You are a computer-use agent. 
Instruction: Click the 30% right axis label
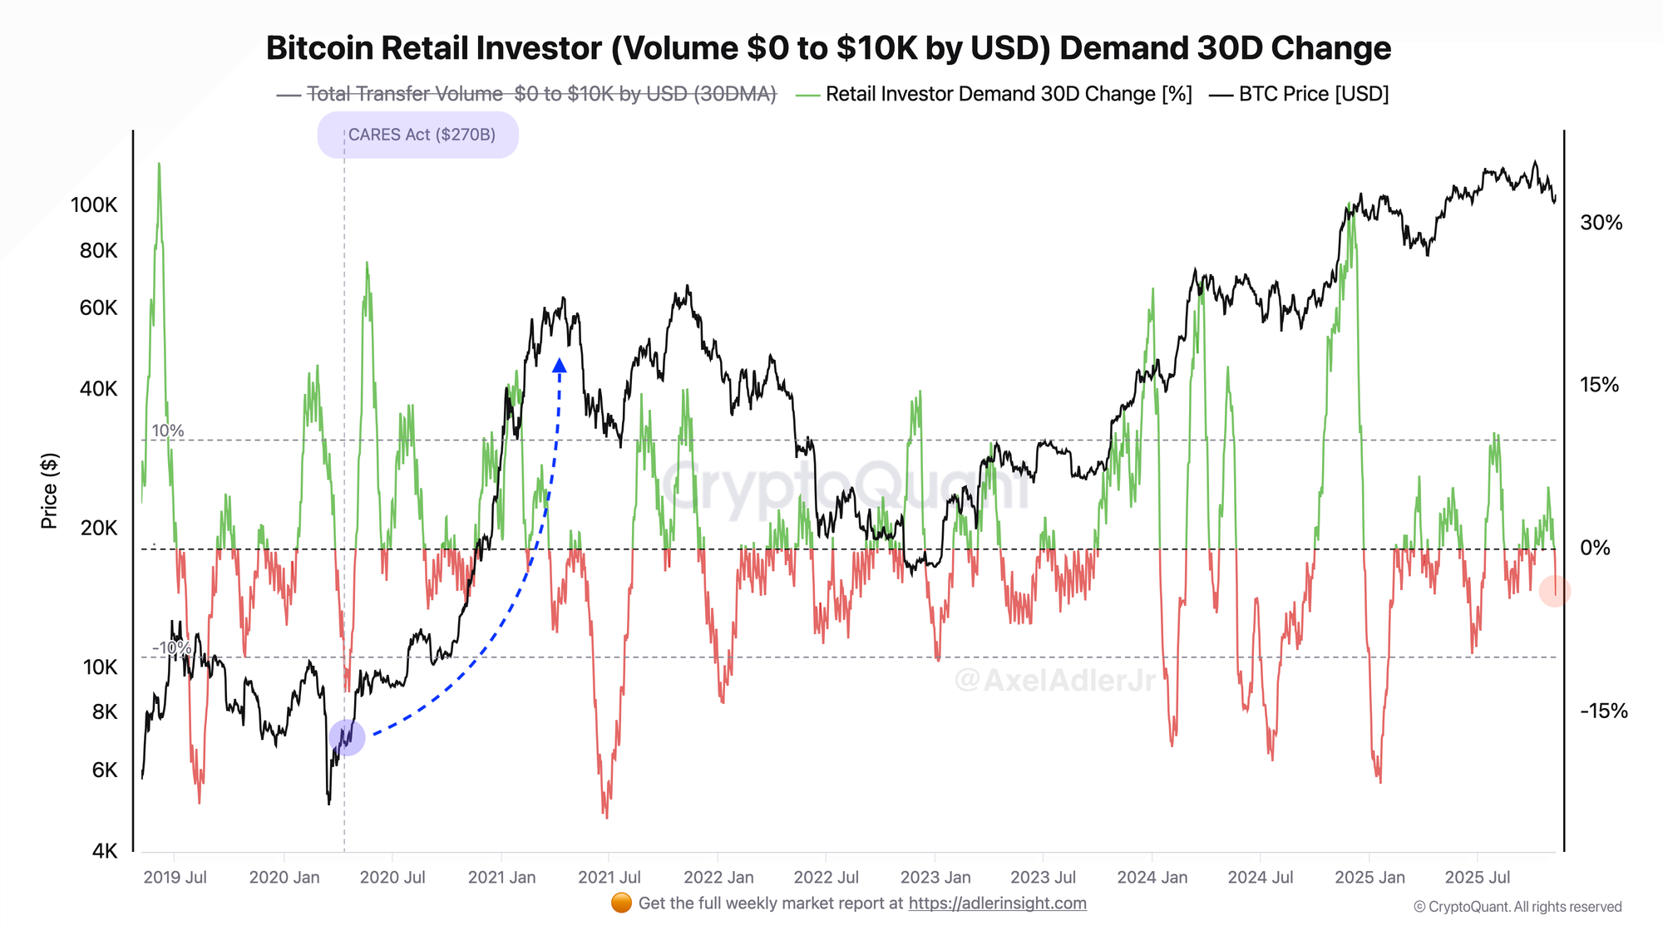coord(1601,223)
